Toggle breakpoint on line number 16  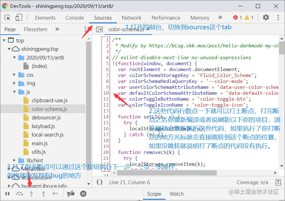(x=106, y=129)
